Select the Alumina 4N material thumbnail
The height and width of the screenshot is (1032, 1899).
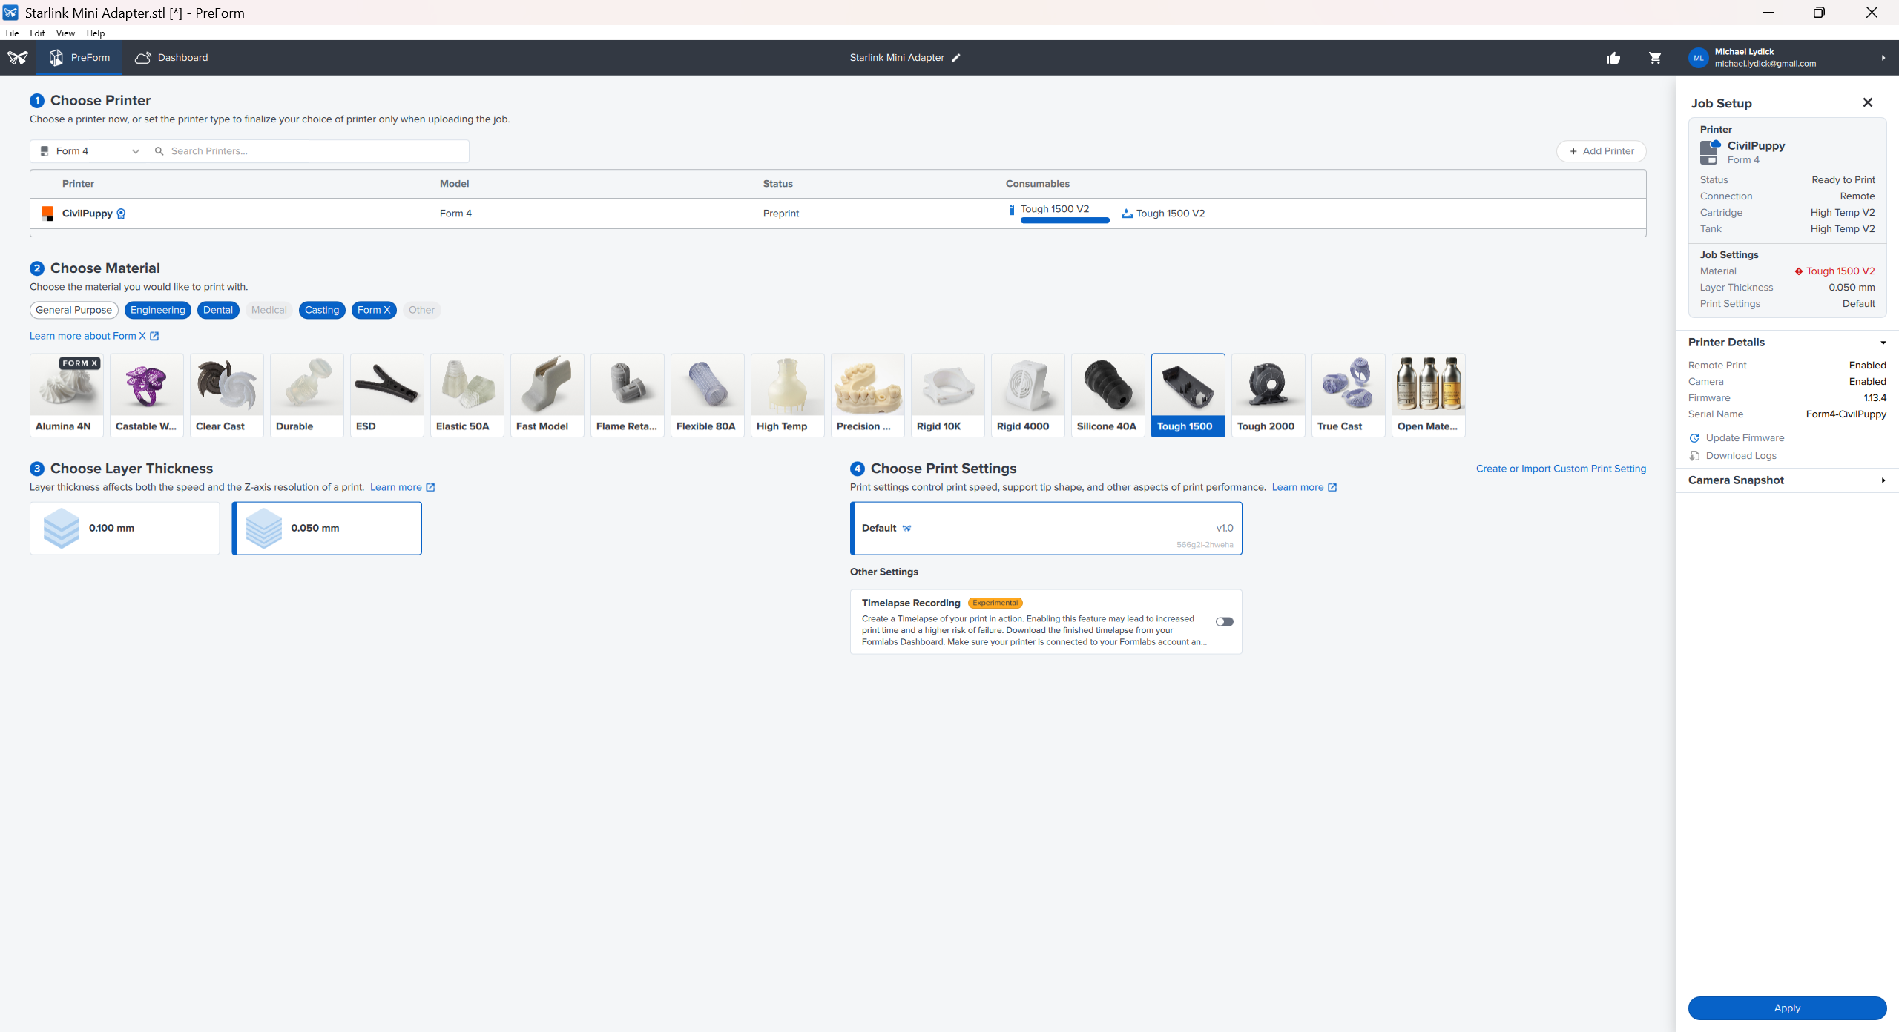point(67,395)
